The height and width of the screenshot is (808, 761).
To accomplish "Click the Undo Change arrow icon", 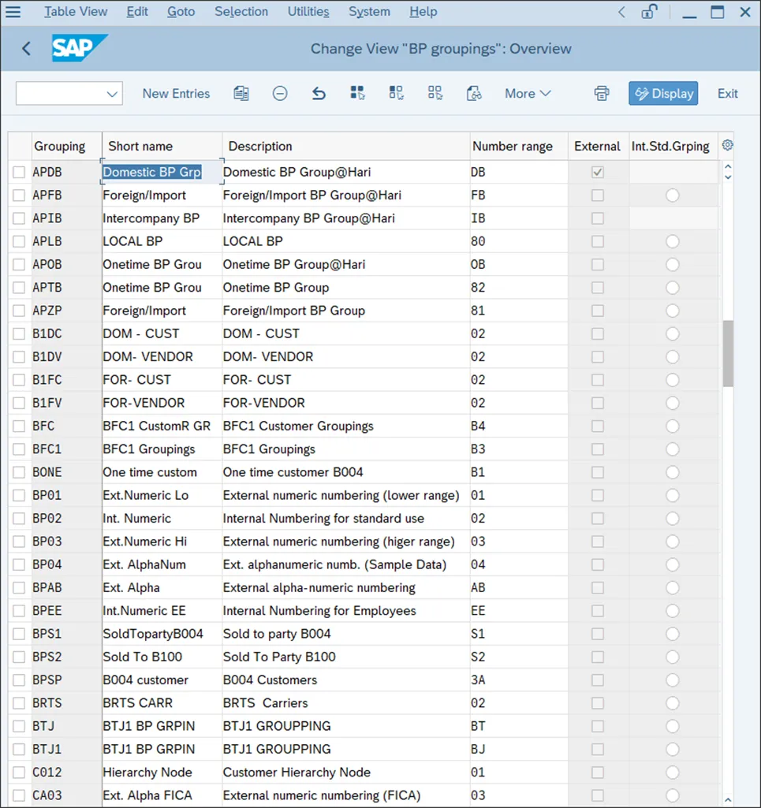I will tap(319, 93).
